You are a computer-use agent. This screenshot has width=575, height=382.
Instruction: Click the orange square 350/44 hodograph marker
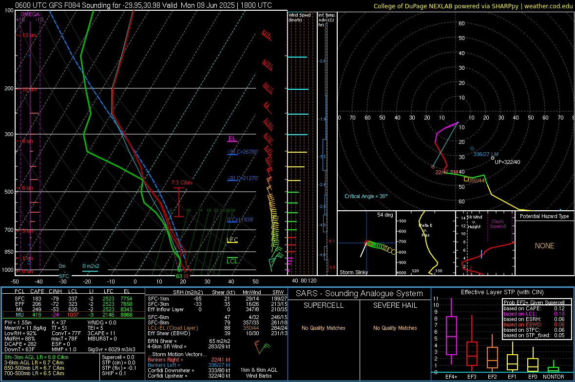point(466,179)
